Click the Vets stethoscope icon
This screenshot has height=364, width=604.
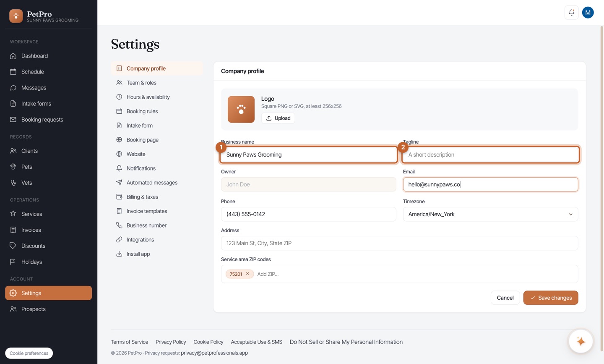click(13, 183)
